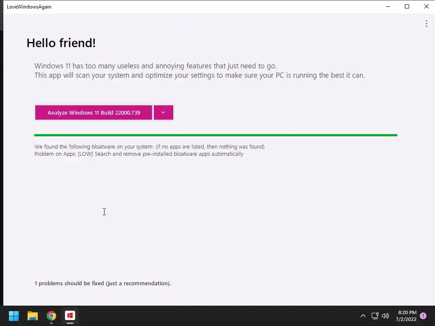435x326 pixels.
Task: Maximize the LoveWindowsAgain window
Action: (407, 6)
